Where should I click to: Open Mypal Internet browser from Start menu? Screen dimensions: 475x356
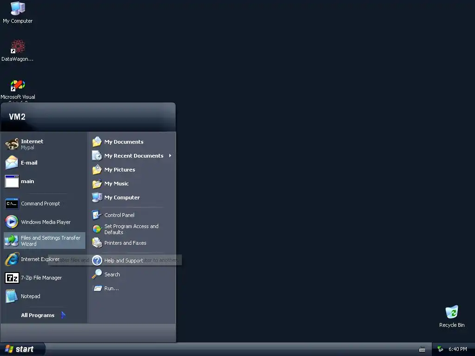click(45, 144)
